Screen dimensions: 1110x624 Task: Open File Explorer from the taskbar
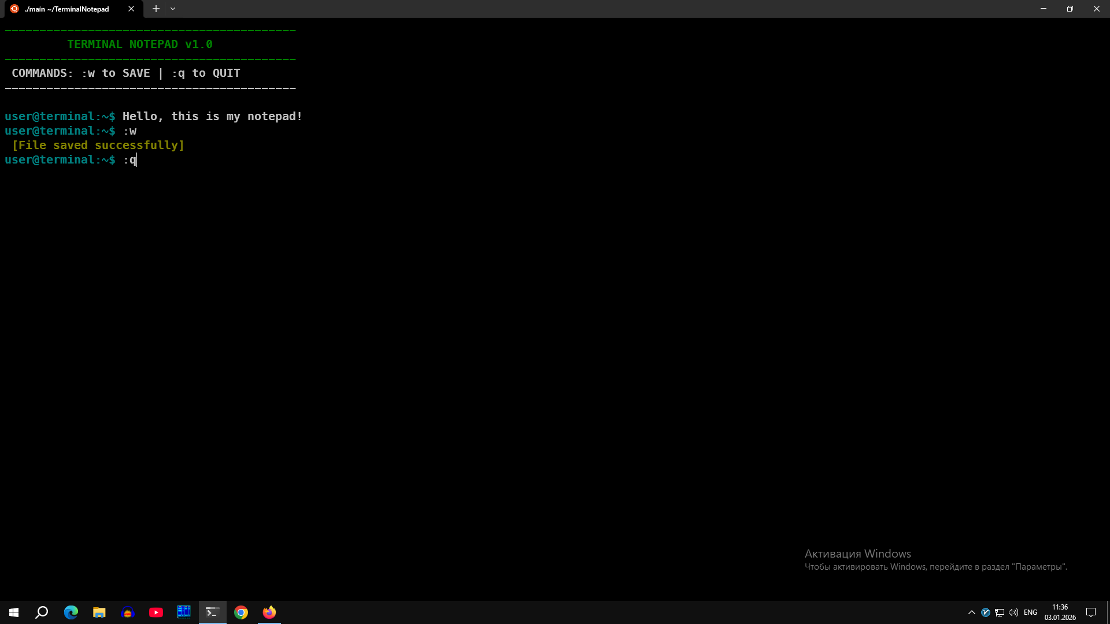click(99, 612)
